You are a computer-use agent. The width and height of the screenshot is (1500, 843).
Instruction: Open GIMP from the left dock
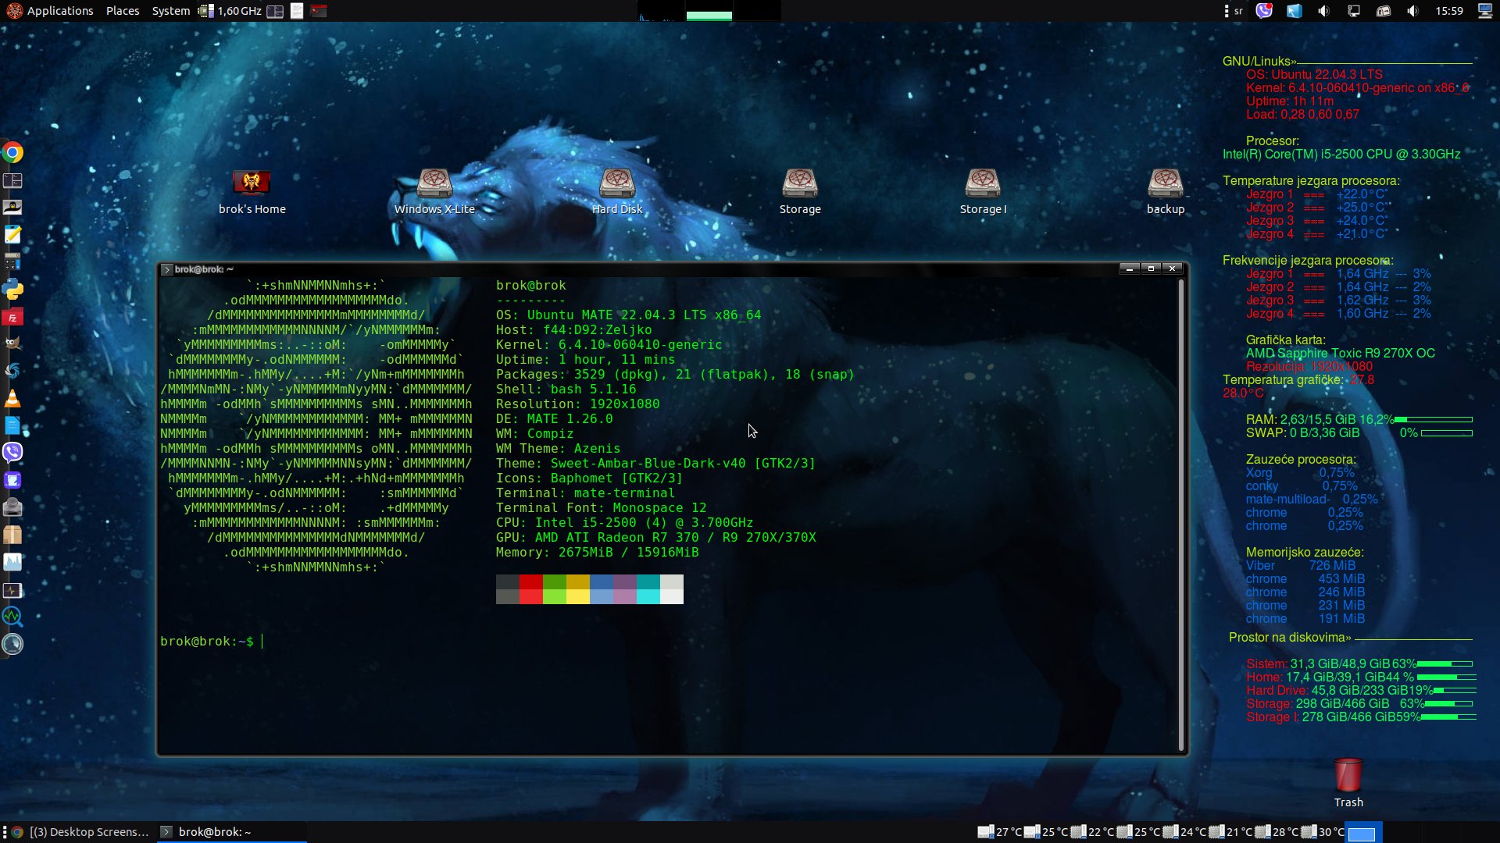12,343
